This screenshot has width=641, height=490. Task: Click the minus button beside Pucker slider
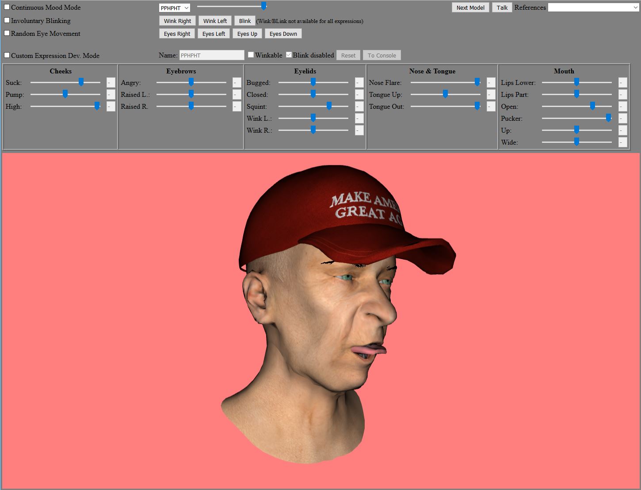click(x=622, y=119)
